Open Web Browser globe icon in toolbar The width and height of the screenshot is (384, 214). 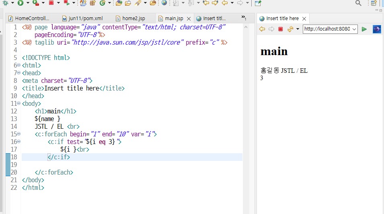(164, 3)
